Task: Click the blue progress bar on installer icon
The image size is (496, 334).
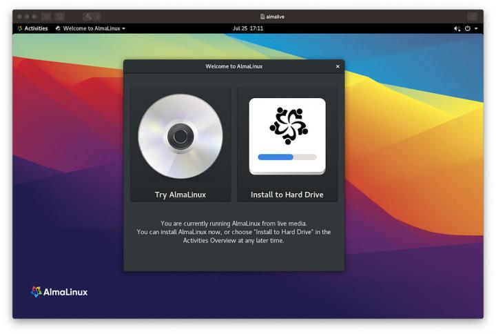Action: click(x=276, y=157)
